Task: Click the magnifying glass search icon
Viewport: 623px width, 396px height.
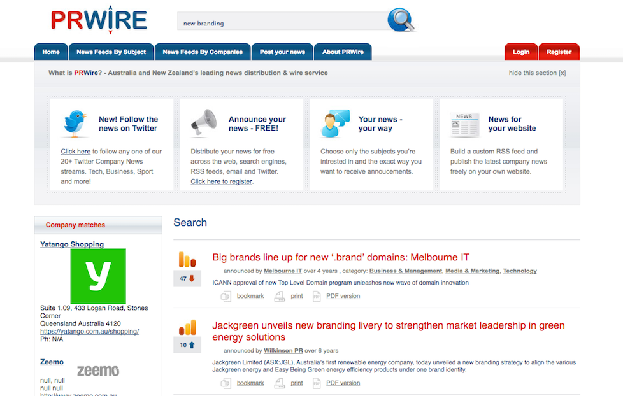Action: pyautogui.click(x=401, y=20)
